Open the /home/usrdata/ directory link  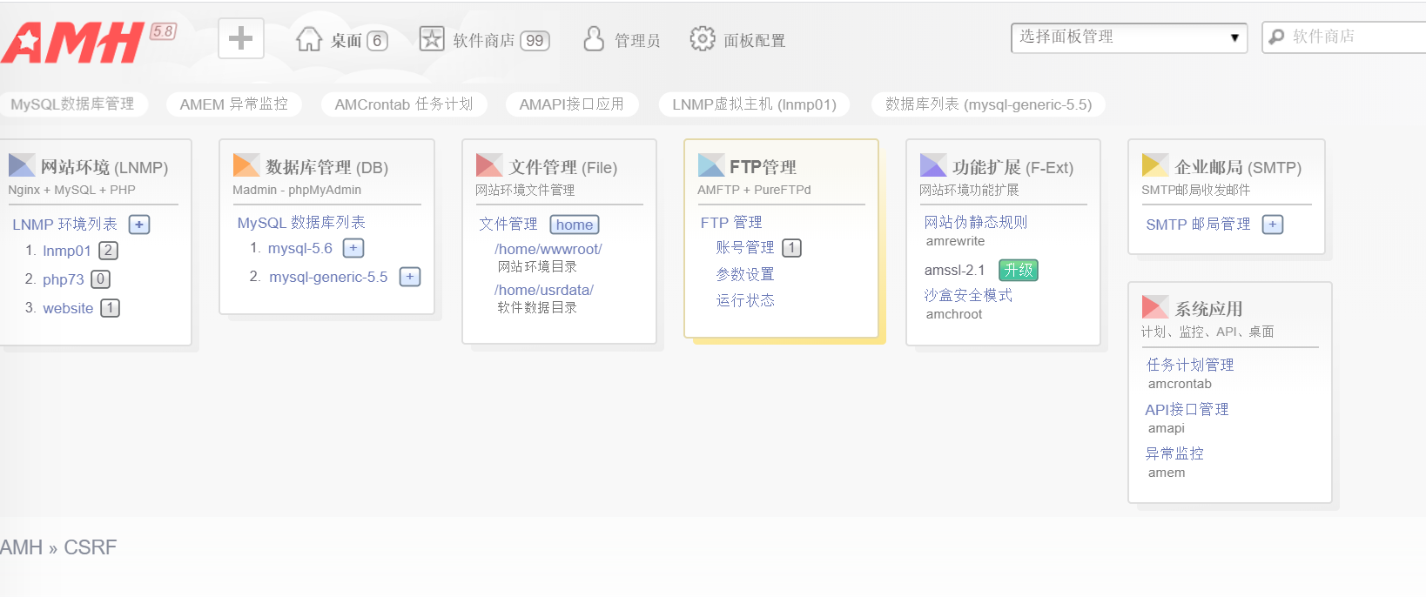544,290
